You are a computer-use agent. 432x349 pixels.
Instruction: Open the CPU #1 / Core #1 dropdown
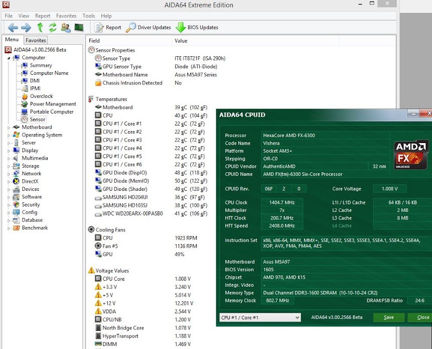tap(260, 317)
